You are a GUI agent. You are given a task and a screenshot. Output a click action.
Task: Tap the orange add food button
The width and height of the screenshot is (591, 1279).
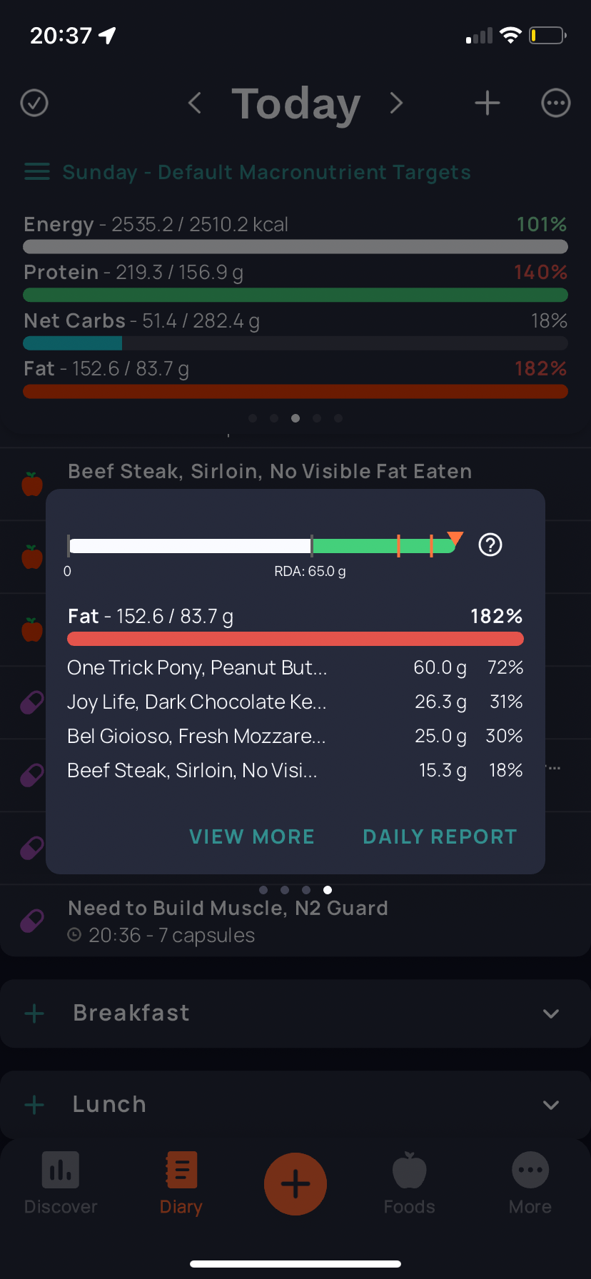295,1184
